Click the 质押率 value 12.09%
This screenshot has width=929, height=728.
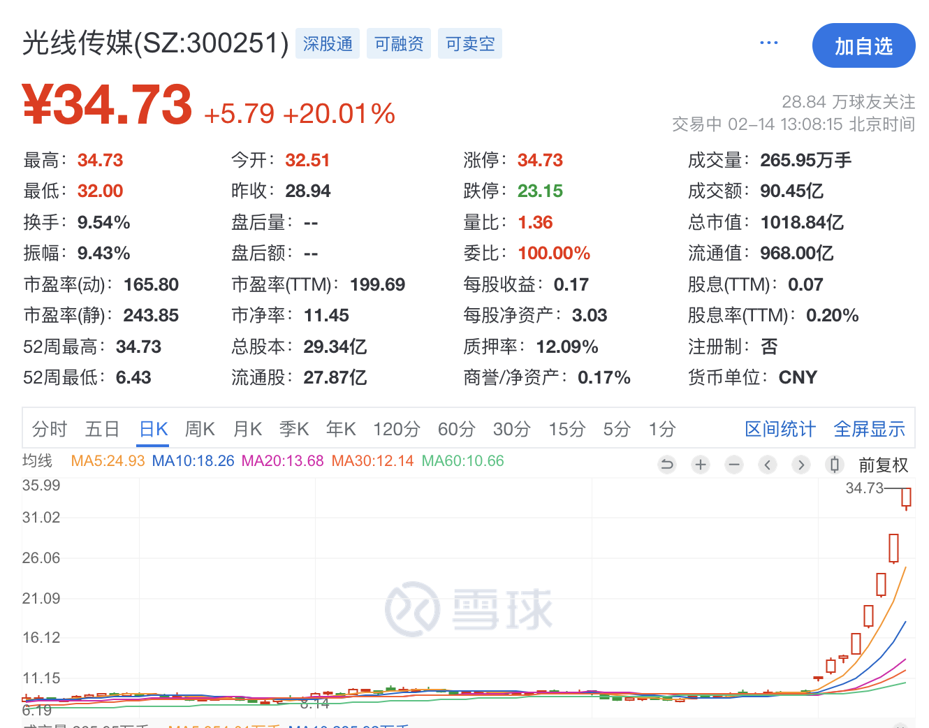tap(567, 347)
